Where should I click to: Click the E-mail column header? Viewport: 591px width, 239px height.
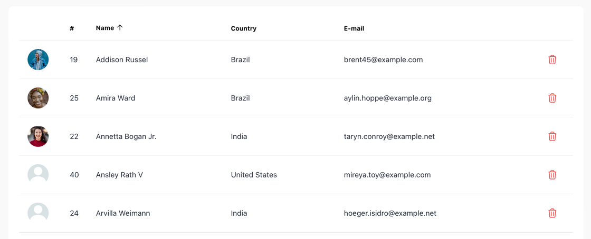click(354, 28)
